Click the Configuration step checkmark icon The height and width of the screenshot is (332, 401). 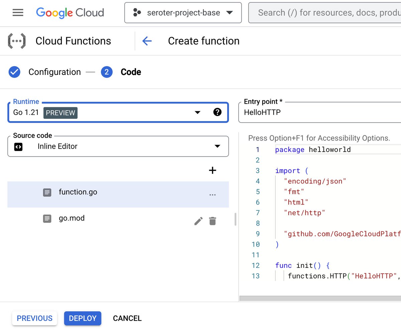click(x=14, y=72)
